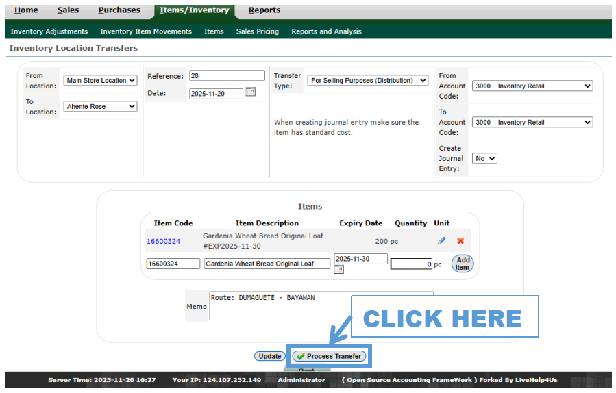Screen dimensions: 616x393
Task: Open the From Location dropdown
Action: (101, 81)
